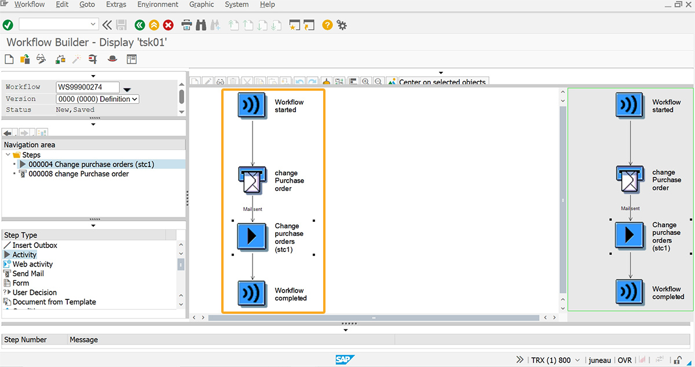
Task: Click into the Workflow ID input field
Action: (87, 87)
